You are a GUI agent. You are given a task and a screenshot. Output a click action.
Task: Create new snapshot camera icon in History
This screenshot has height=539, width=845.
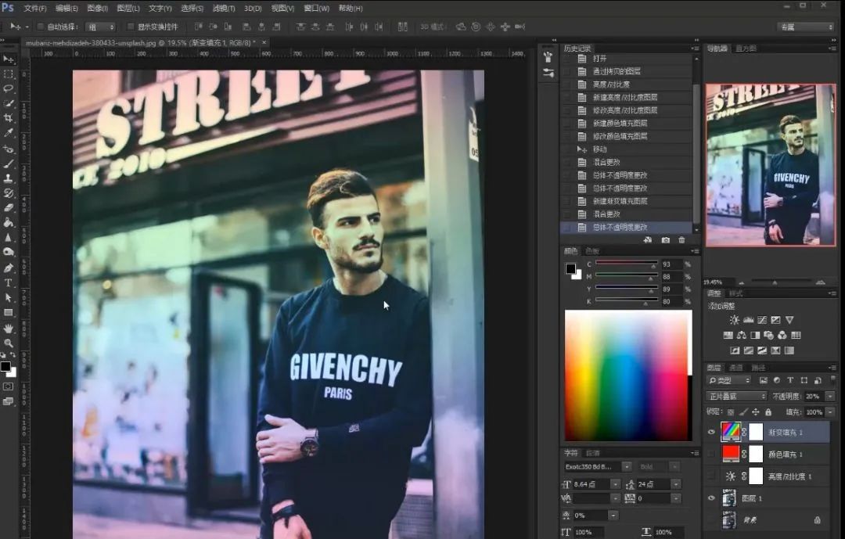pos(666,240)
